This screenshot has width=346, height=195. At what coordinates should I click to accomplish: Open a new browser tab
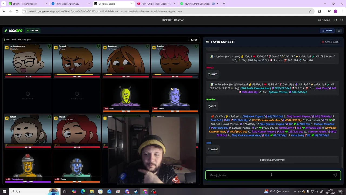[x=224, y=4]
